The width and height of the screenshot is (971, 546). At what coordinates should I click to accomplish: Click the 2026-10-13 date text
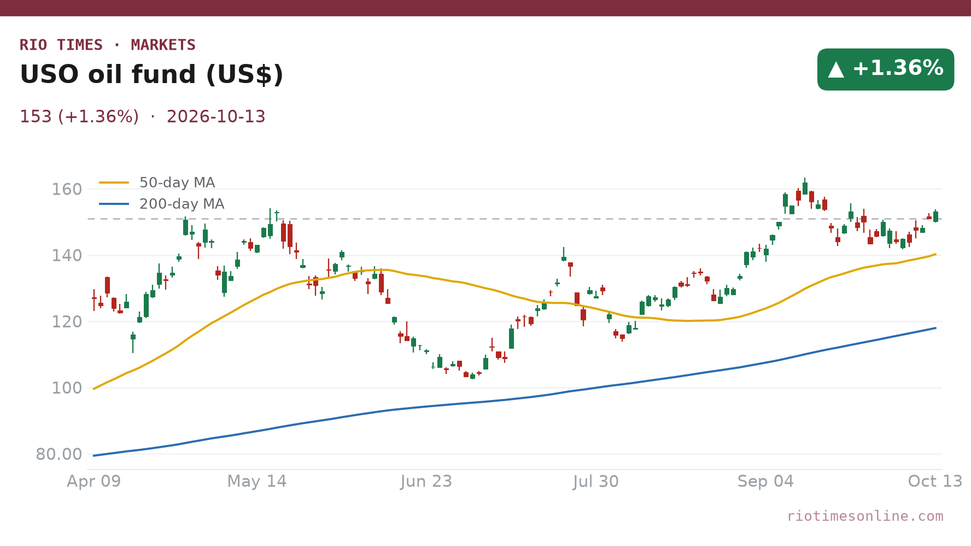216,116
